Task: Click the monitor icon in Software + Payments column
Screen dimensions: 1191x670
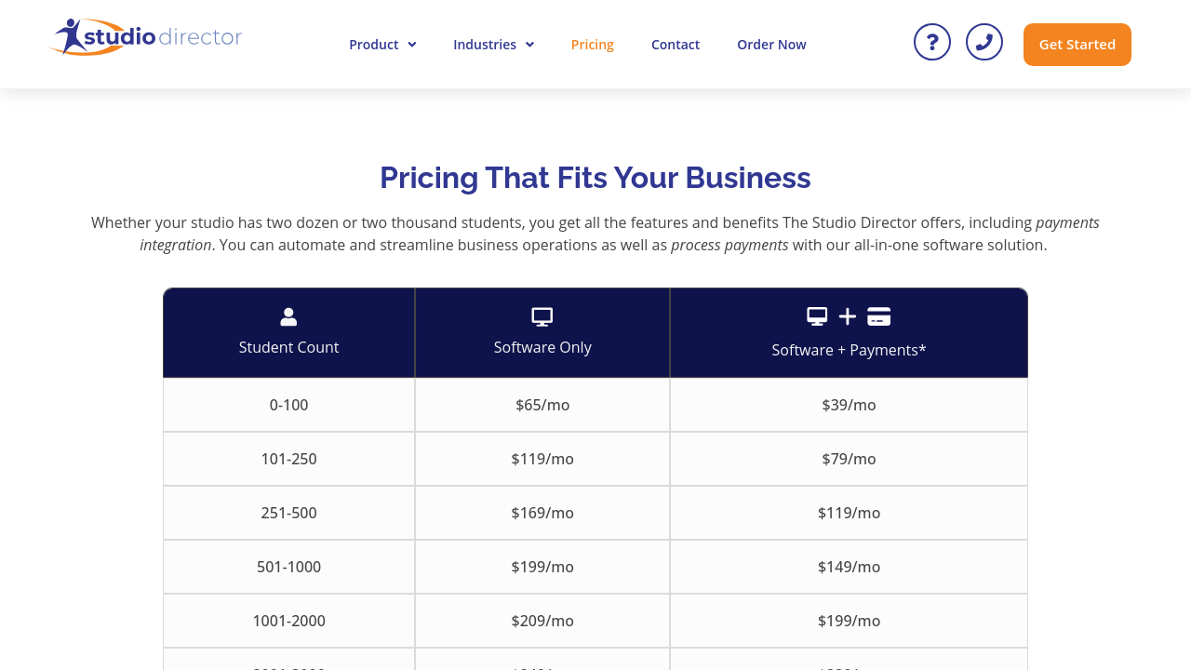Action: [817, 317]
